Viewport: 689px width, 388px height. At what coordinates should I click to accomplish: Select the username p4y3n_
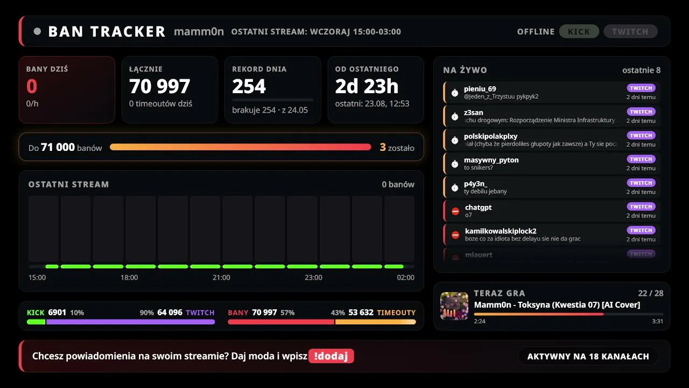pos(476,184)
